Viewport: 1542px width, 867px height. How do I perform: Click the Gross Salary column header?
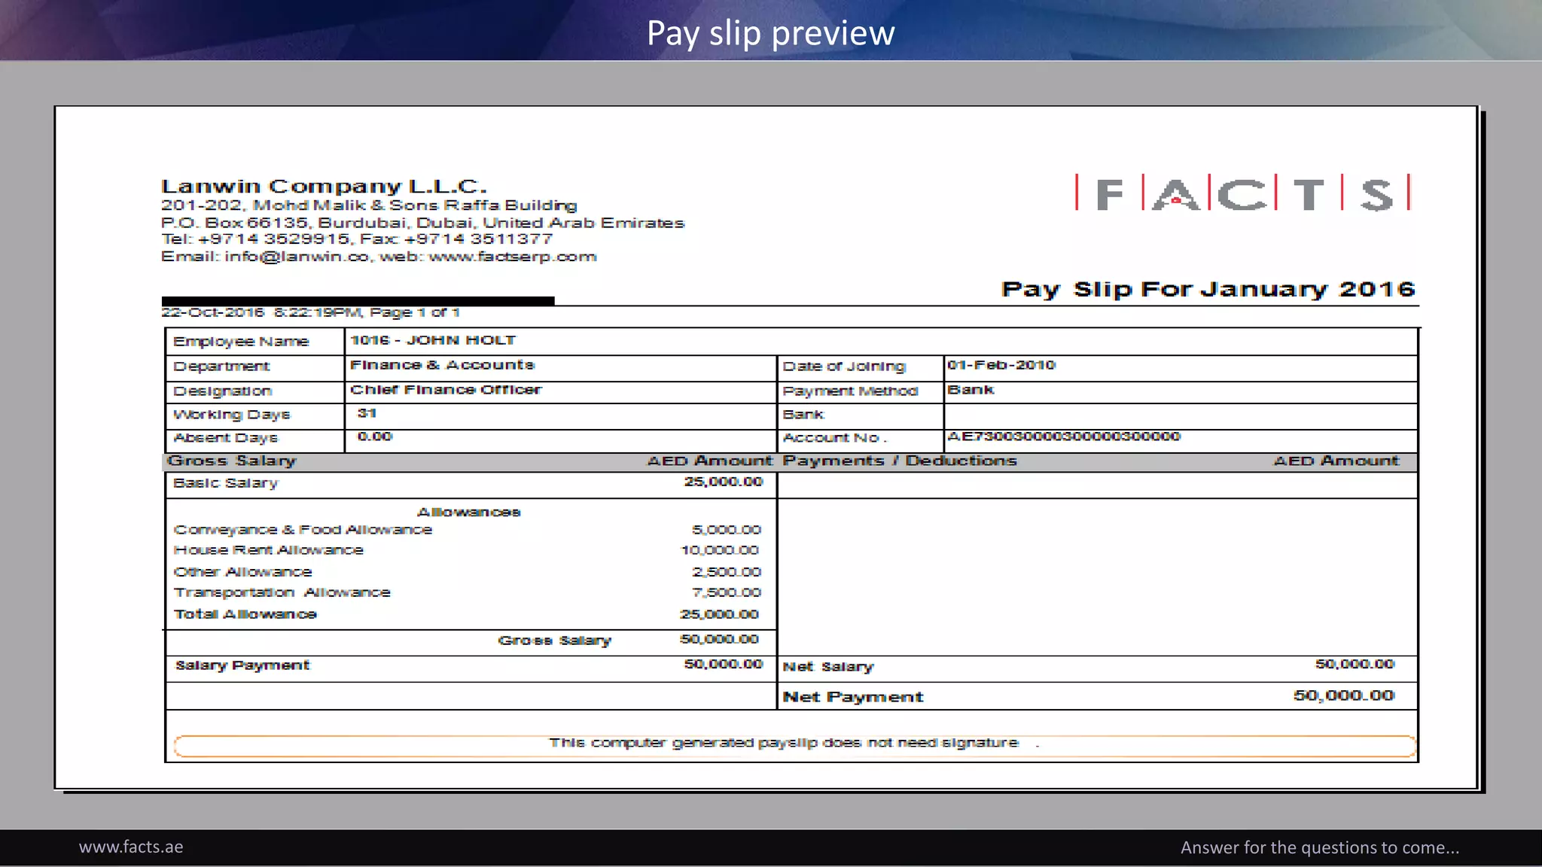click(232, 461)
